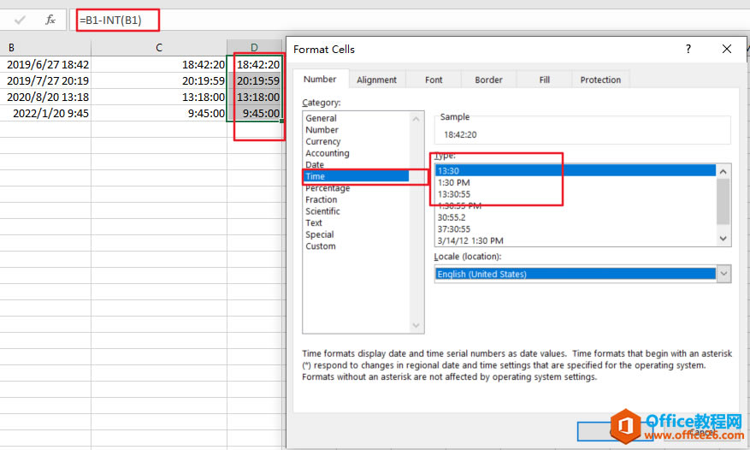This screenshot has height=450, width=750.
Task: Click column D cell 20:19:59
Action: (x=255, y=81)
